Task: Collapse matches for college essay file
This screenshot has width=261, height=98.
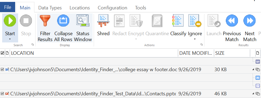Action: tap(253, 70)
